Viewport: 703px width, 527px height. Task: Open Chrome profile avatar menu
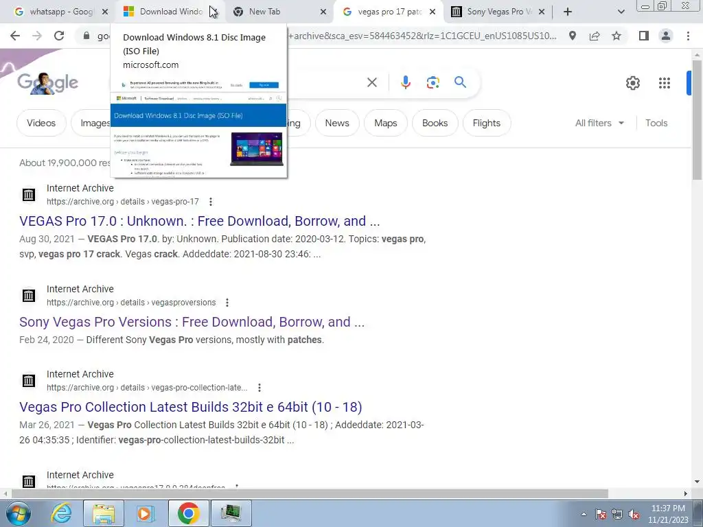pos(666,36)
